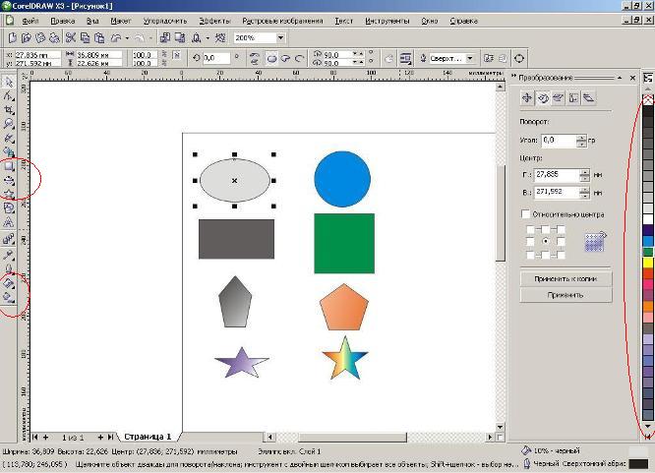Save the document with toolbar icon
Viewport: 655px width, 473px height.
(40, 37)
